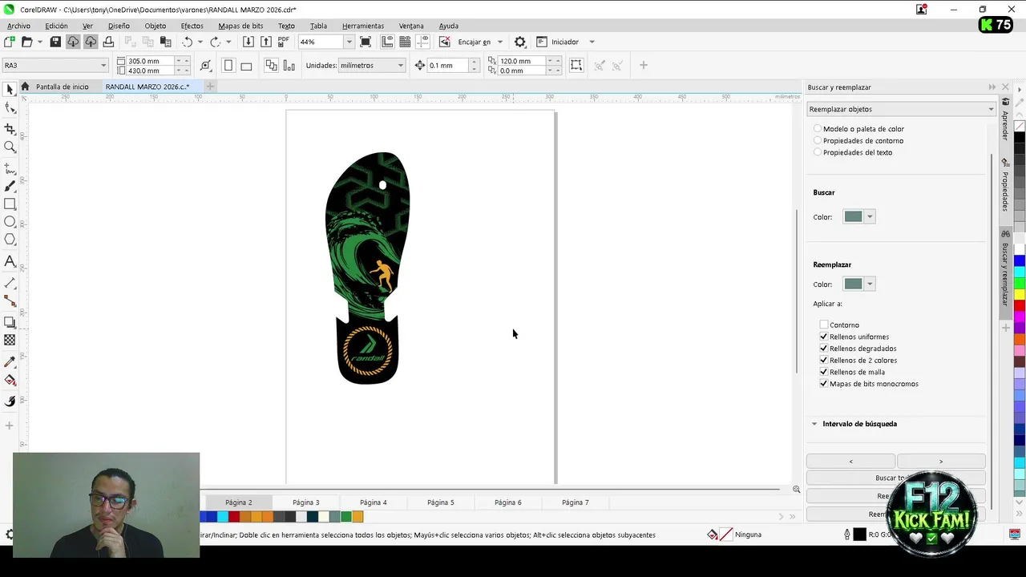Uncheck 'Rellenos uniformes' checkbox
This screenshot has width=1026, height=577.
[823, 337]
